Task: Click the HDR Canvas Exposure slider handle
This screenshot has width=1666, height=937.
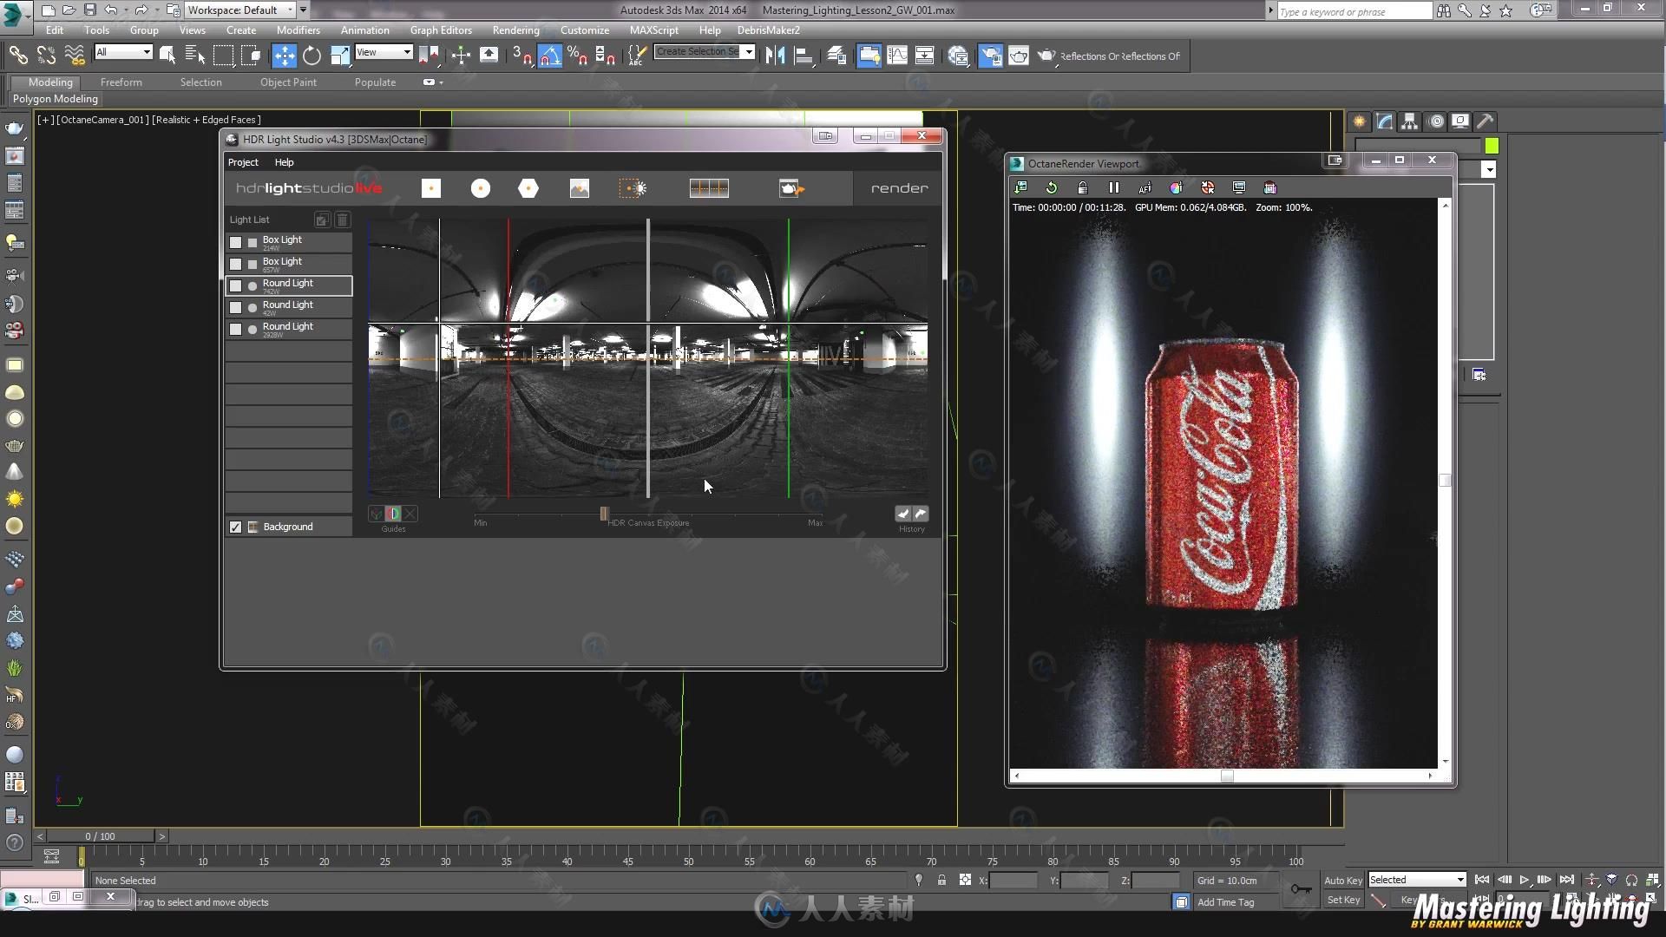Action: (604, 514)
